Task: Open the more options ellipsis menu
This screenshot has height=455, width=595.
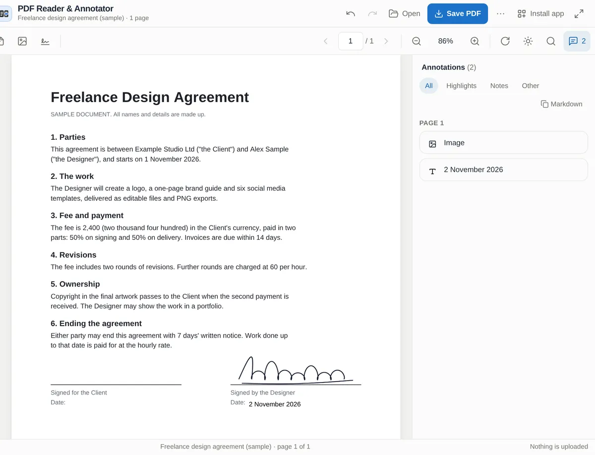Action: click(500, 13)
